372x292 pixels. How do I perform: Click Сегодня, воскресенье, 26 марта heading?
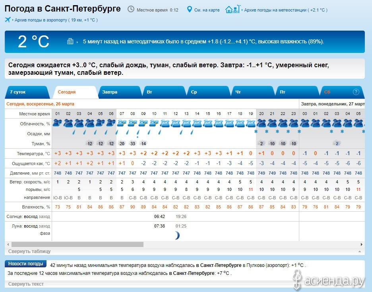40,104
